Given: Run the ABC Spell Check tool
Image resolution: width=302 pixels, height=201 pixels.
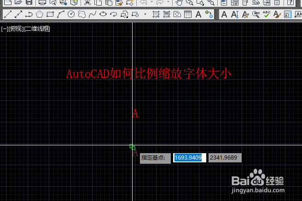Looking at the screenshot, I should [x=267, y=14].
